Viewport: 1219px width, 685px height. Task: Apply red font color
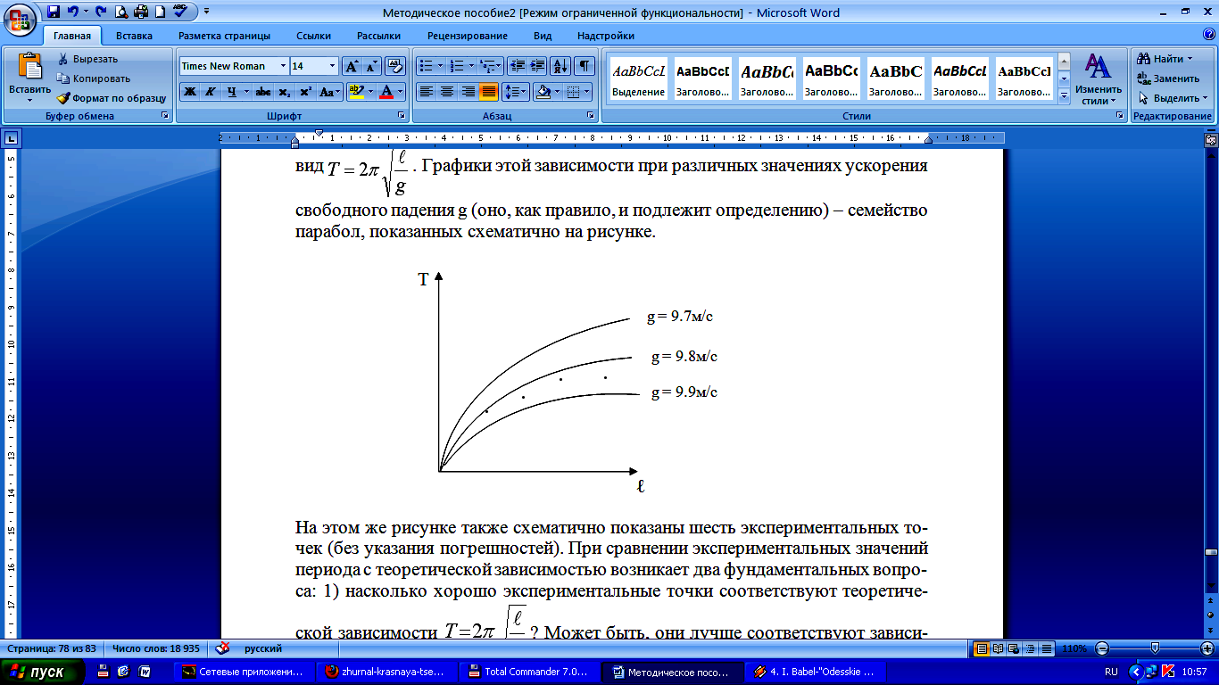[386, 91]
